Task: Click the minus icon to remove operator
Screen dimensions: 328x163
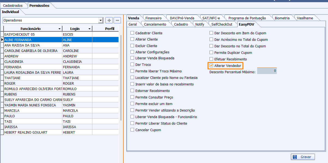Action: [x=117, y=20]
